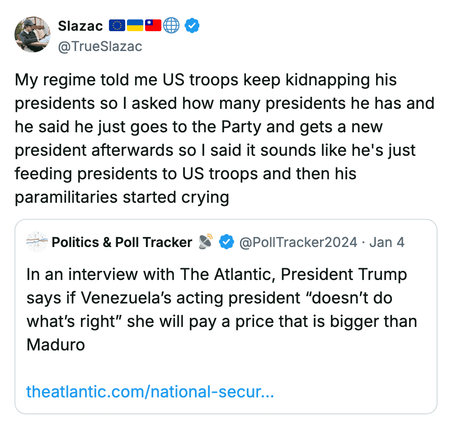Click the European Union flag emoji

[x=117, y=26]
